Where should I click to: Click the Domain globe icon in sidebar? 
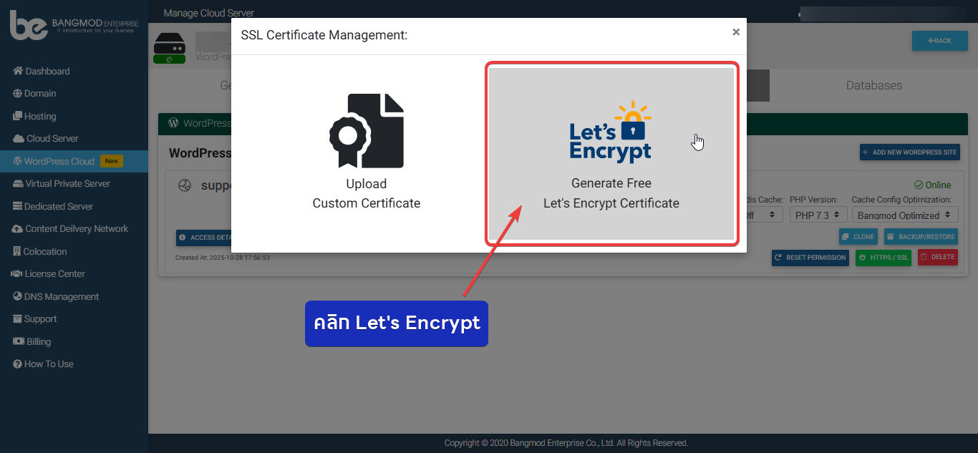pos(18,94)
